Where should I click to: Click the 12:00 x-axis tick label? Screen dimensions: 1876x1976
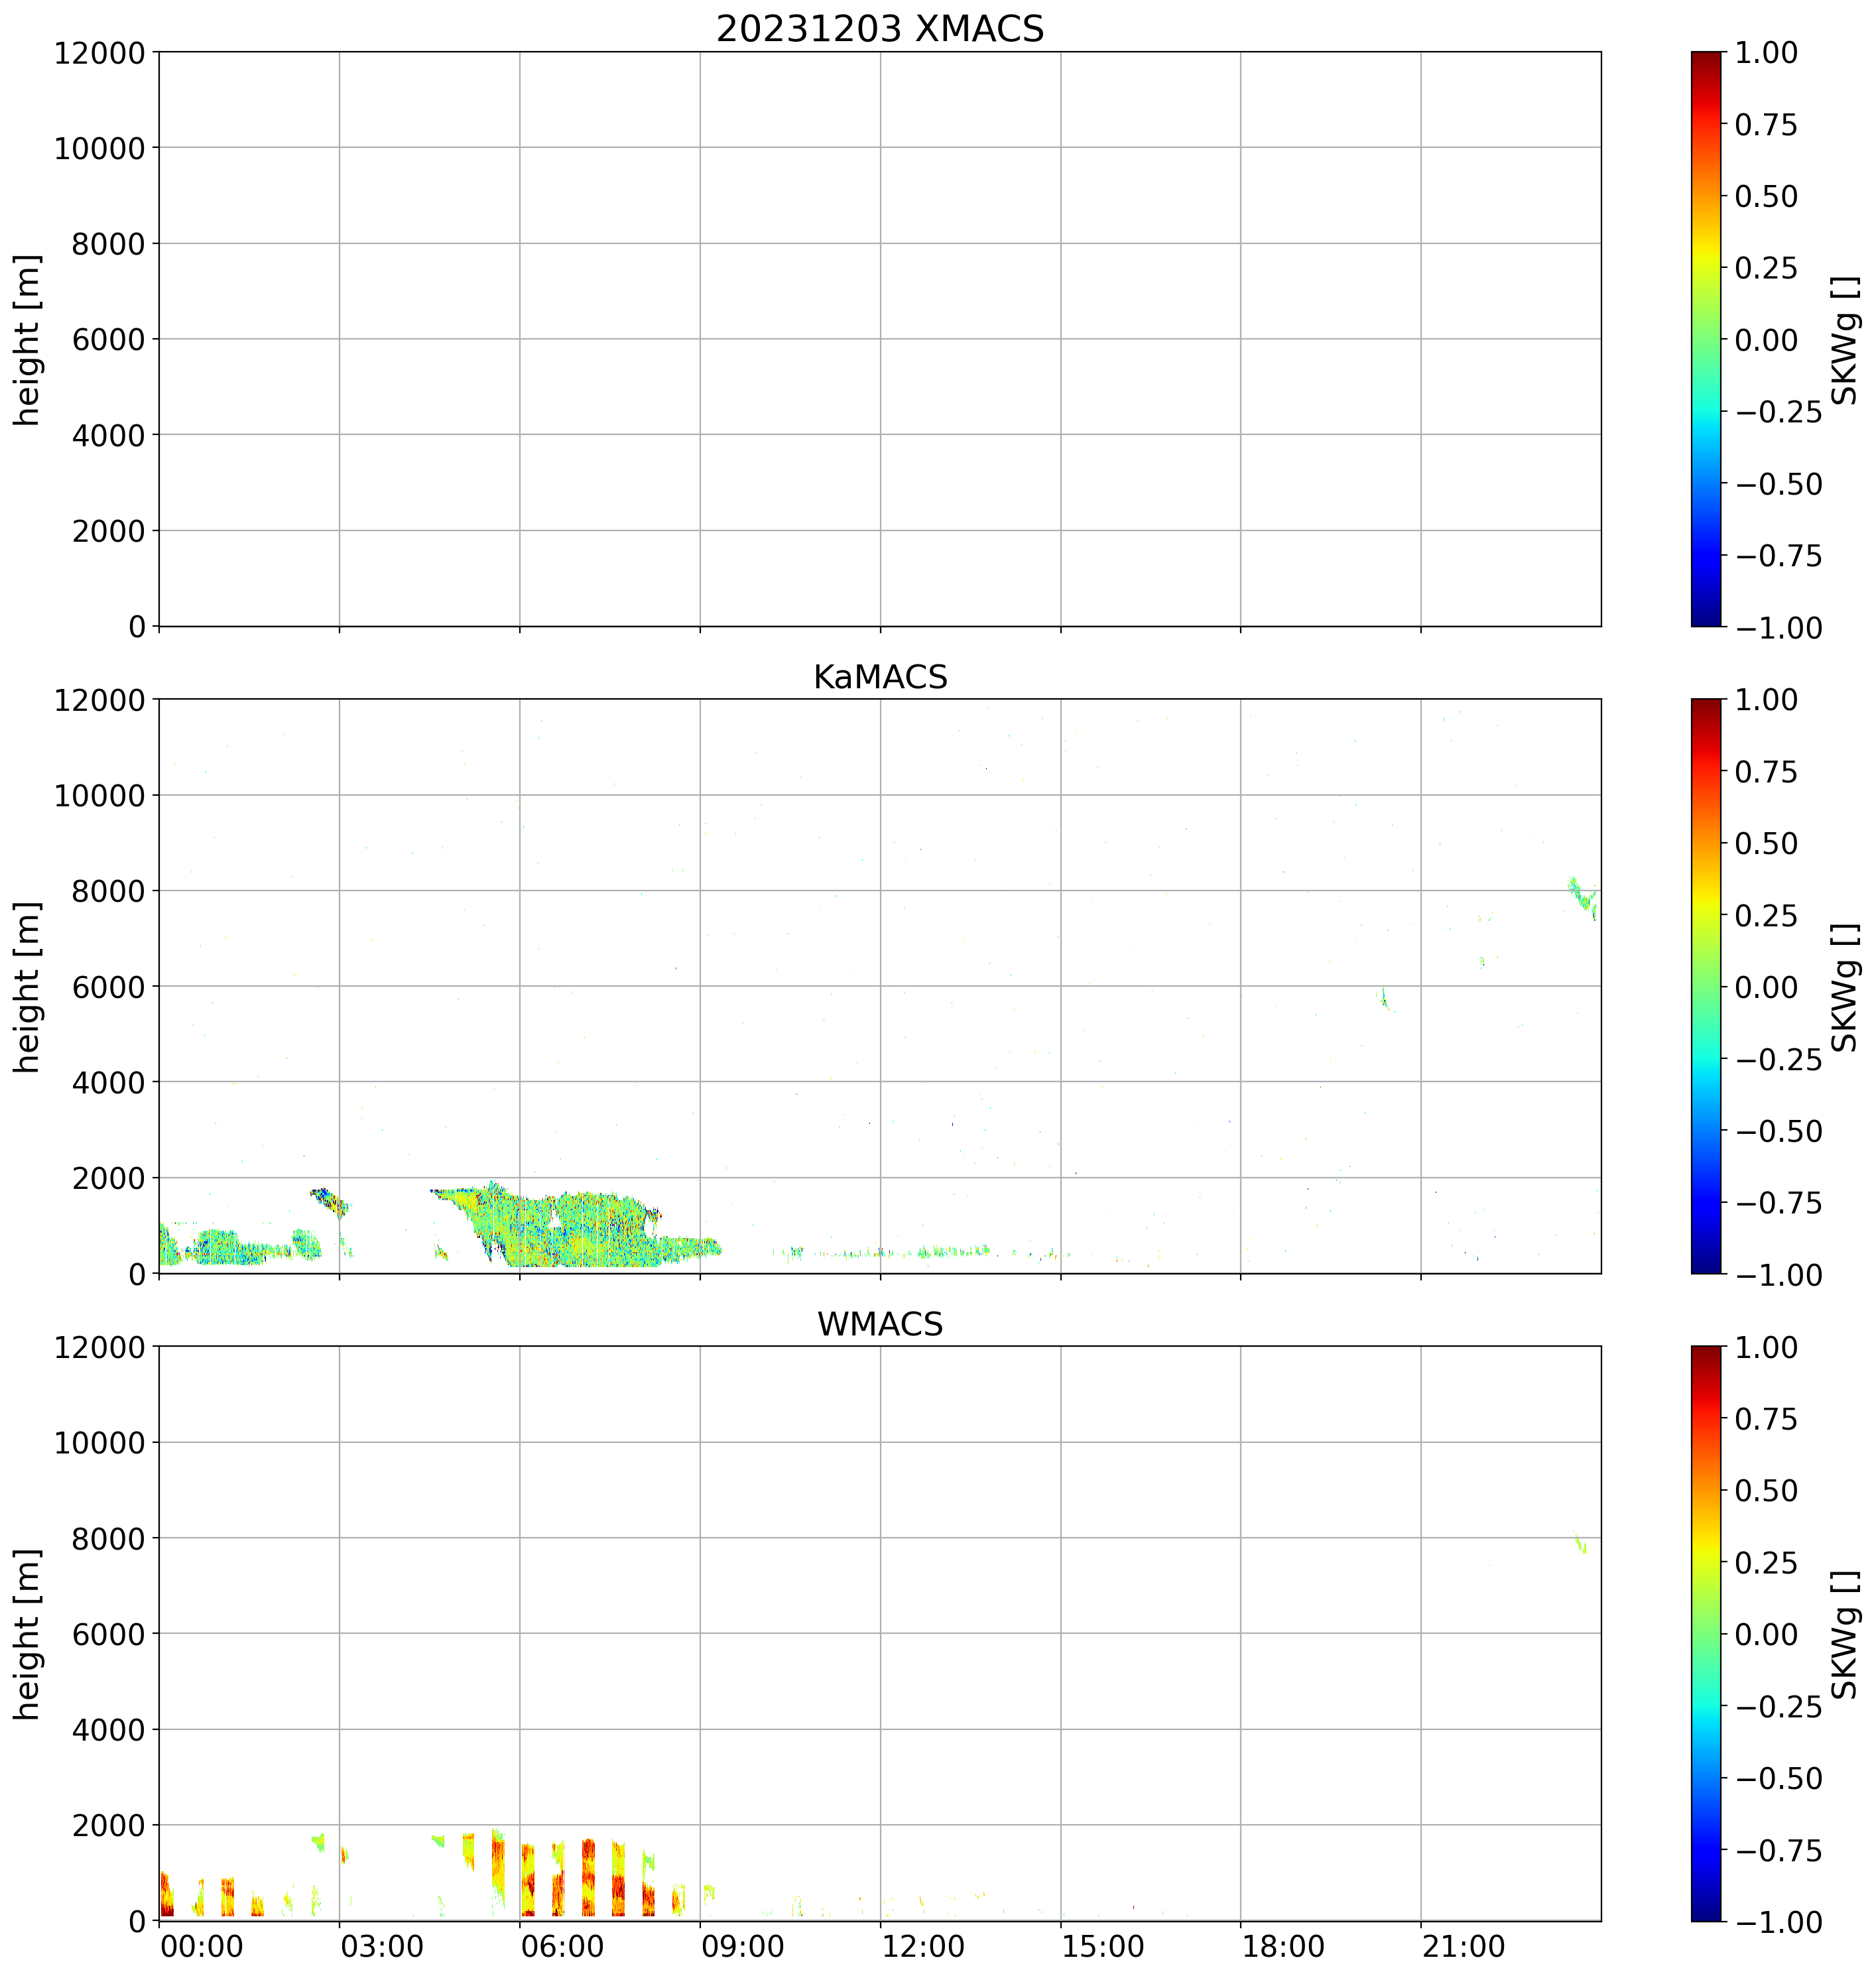coord(922,1947)
